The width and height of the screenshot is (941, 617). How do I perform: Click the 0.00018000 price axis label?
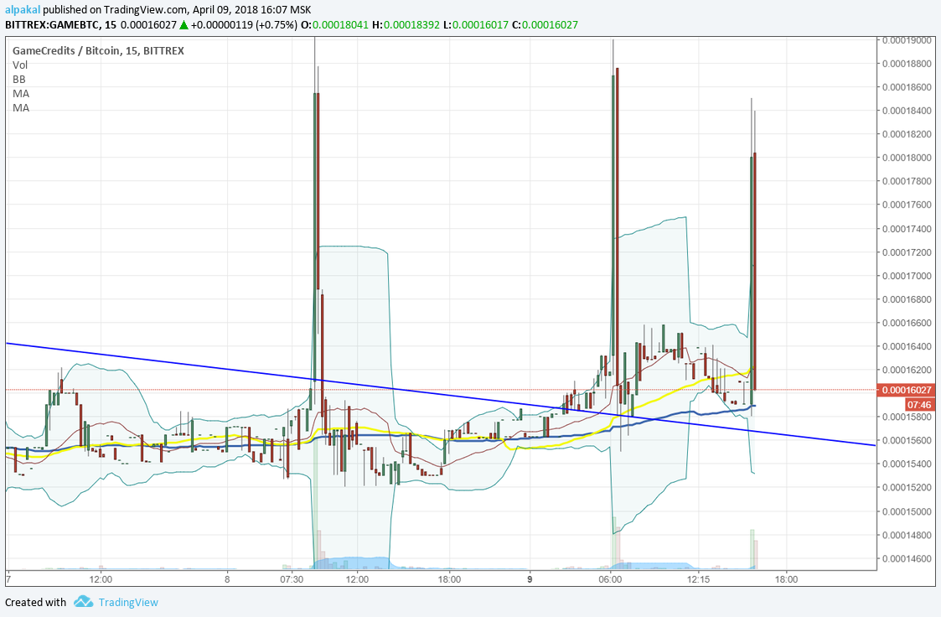(x=907, y=158)
